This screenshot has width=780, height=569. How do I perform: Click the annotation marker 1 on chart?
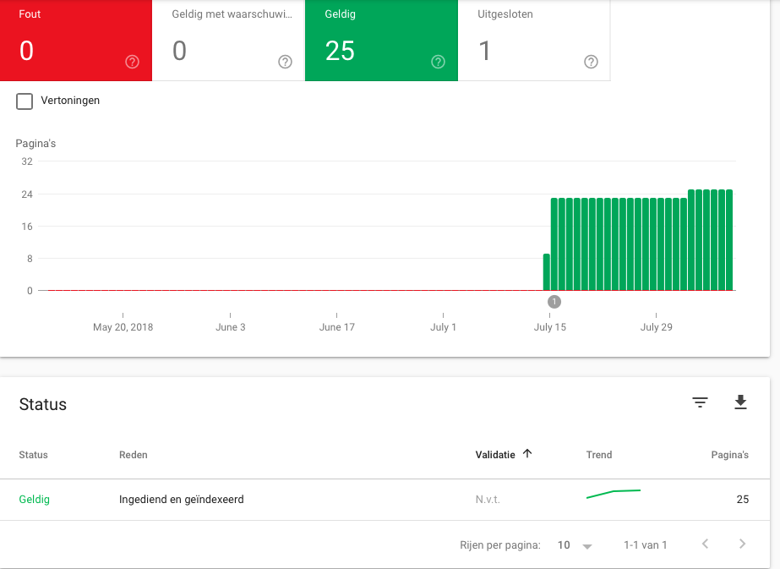pyautogui.click(x=554, y=302)
